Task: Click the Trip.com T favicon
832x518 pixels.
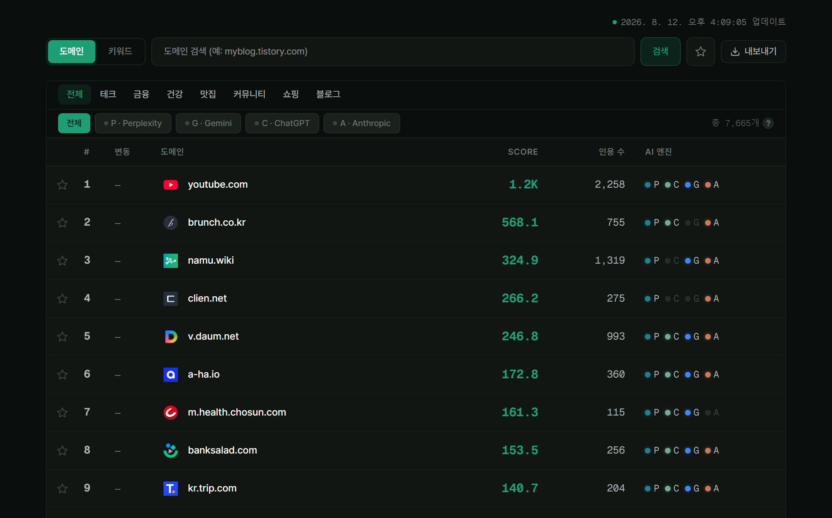Action: (171, 488)
